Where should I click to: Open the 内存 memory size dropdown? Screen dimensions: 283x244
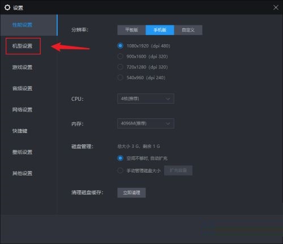[x=145, y=123]
